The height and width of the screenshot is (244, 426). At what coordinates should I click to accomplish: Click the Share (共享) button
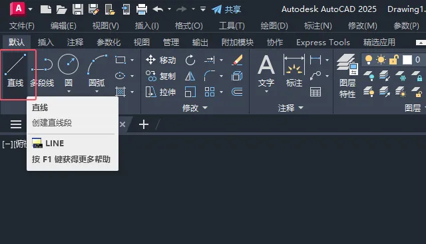tap(226, 9)
